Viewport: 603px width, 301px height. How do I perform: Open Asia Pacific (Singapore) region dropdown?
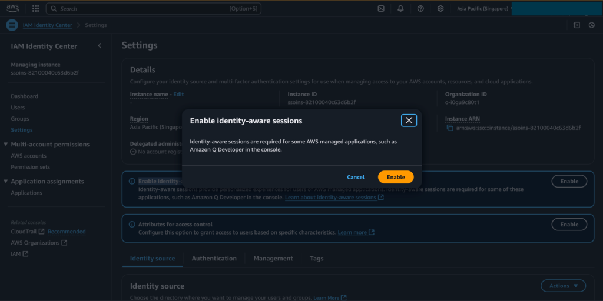[x=484, y=8]
